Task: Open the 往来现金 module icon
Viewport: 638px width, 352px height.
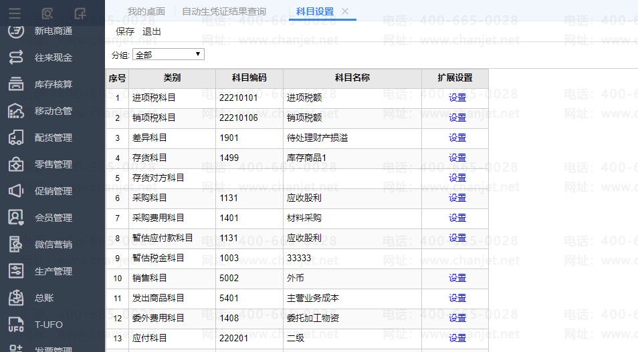Action: pyautogui.click(x=16, y=57)
